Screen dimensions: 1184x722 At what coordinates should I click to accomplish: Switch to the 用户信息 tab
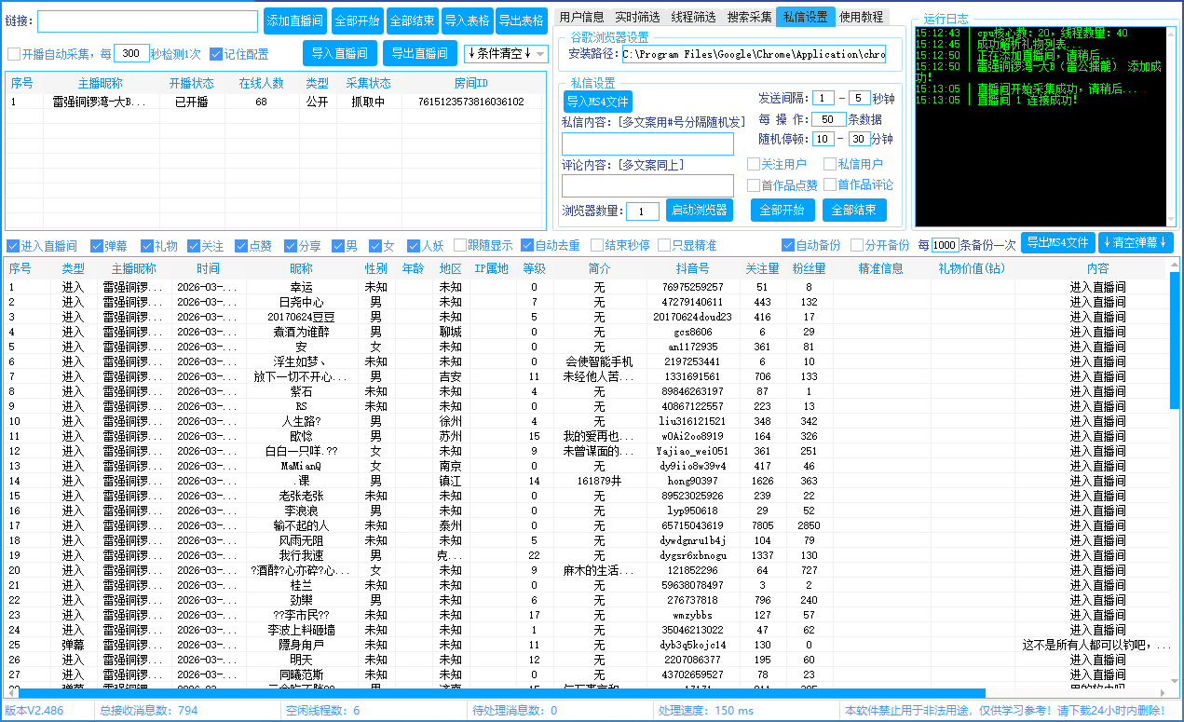(x=581, y=17)
